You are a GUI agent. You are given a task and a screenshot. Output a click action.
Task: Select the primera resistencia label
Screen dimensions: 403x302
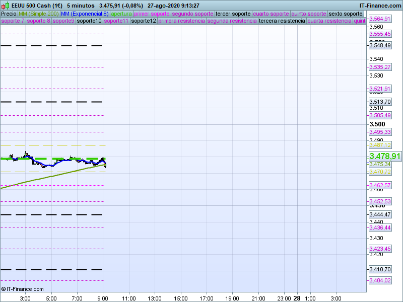coord(181,21)
